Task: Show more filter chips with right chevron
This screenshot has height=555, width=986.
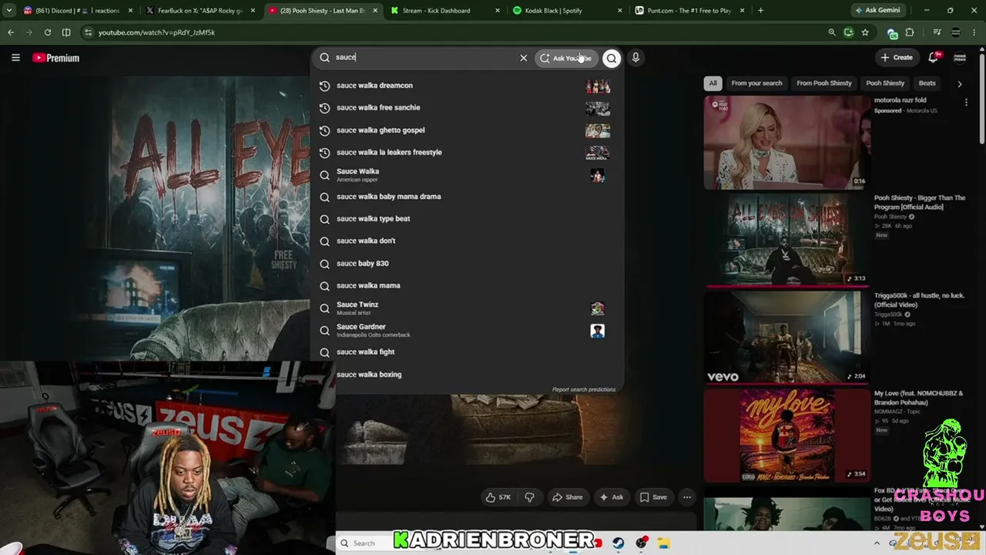Action: tap(960, 83)
